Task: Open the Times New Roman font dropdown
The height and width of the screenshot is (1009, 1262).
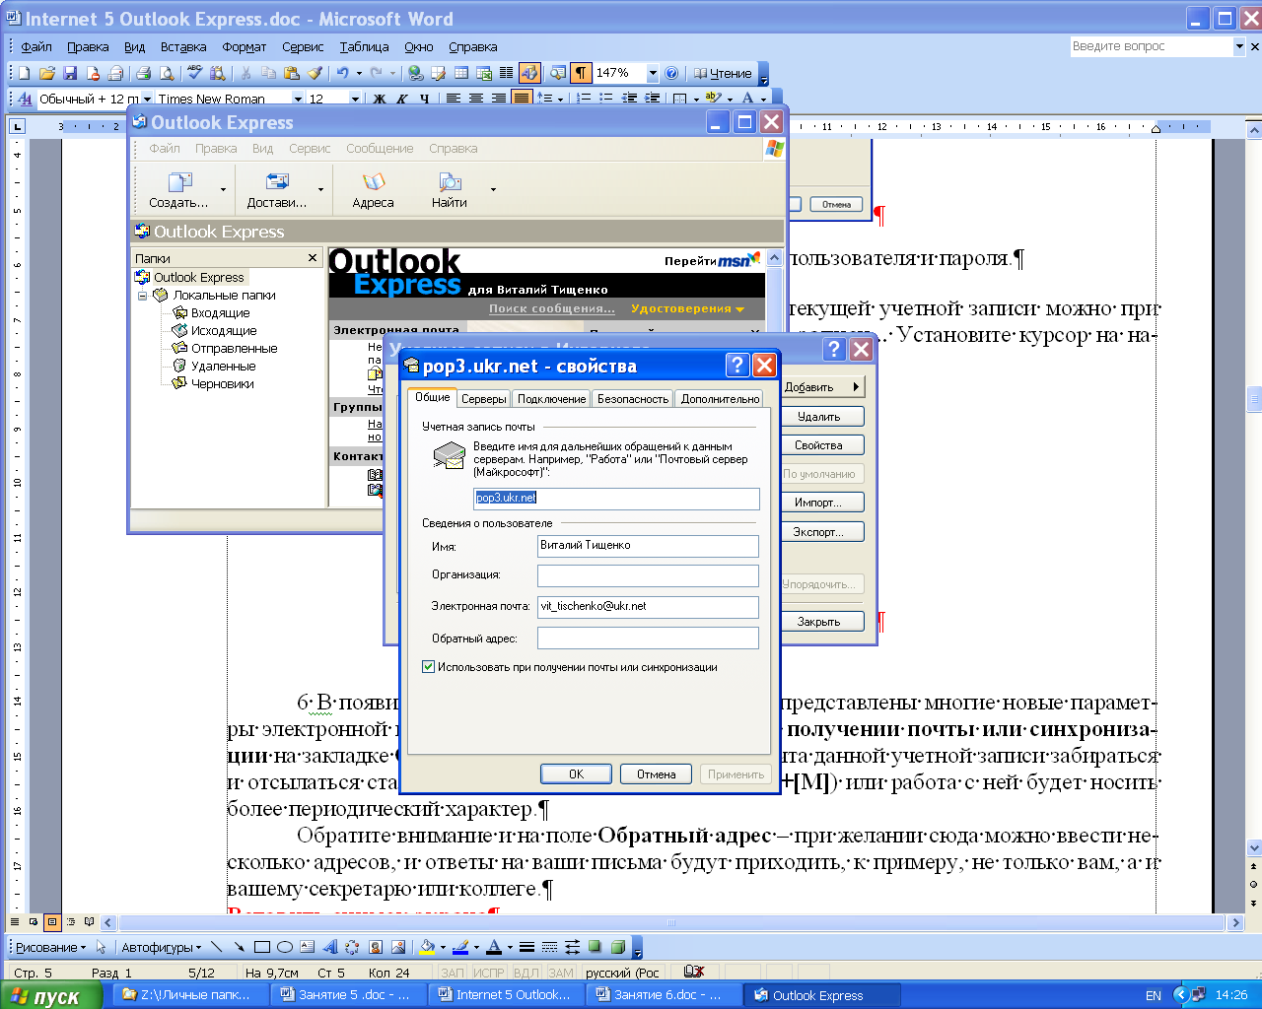Action: [298, 99]
